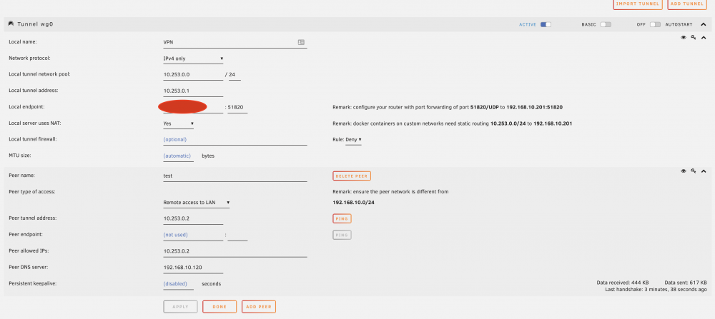This screenshot has height=319, width=715.
Task: Click the Peer DNS server label
Action: tap(29, 267)
